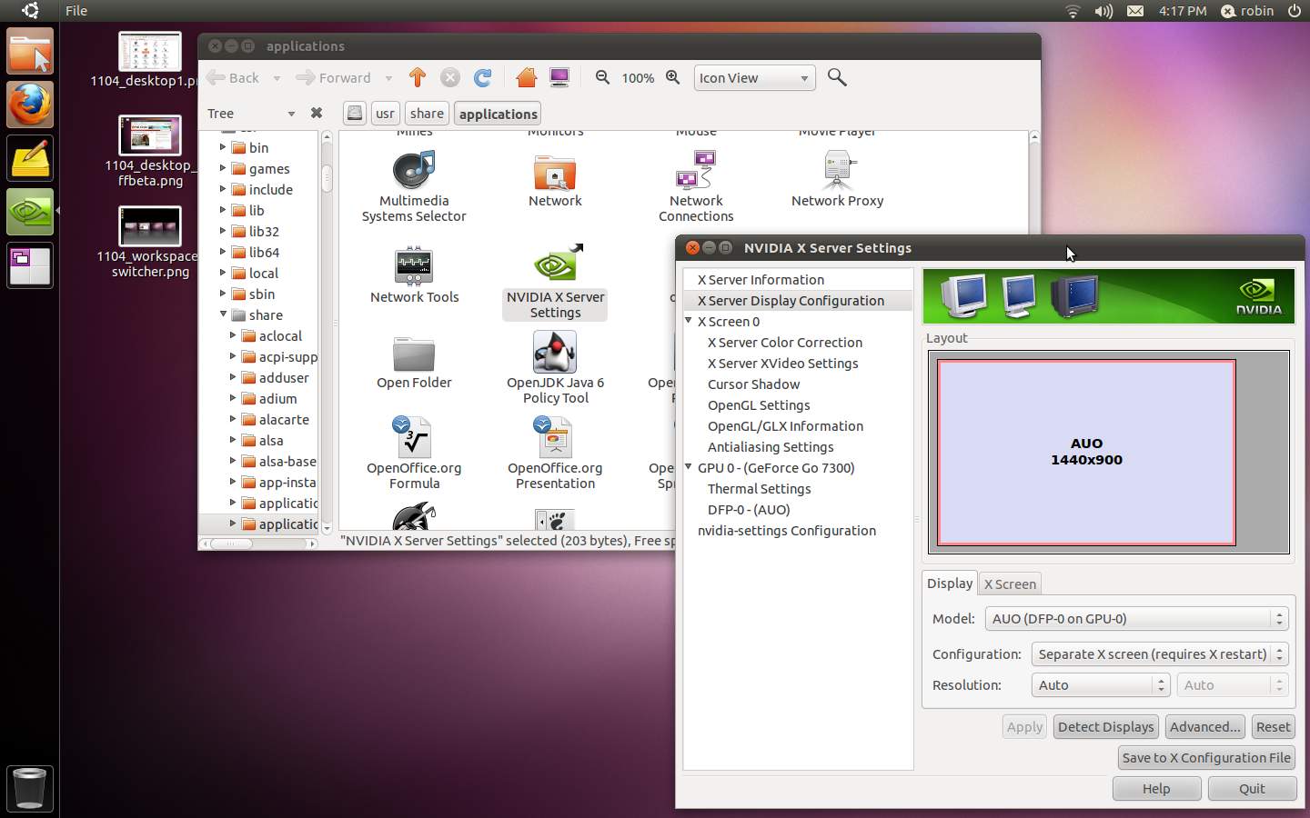The image size is (1310, 818).
Task: Click the Detect Displays button
Action: 1105,727
